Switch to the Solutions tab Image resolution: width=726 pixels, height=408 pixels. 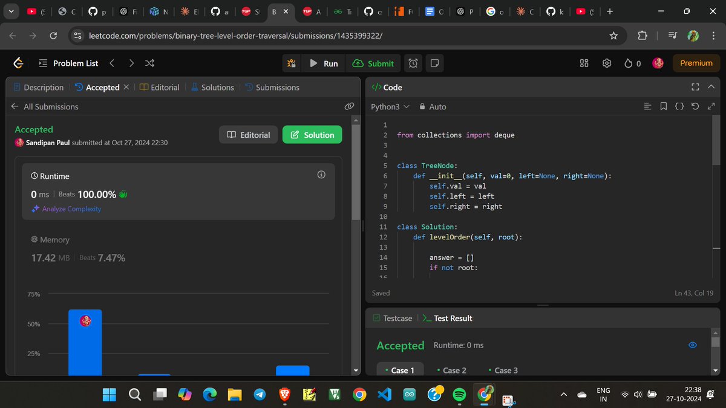point(212,87)
